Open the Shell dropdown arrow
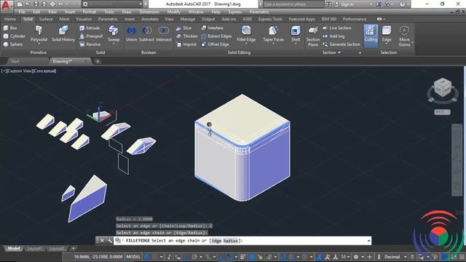 point(296,44)
